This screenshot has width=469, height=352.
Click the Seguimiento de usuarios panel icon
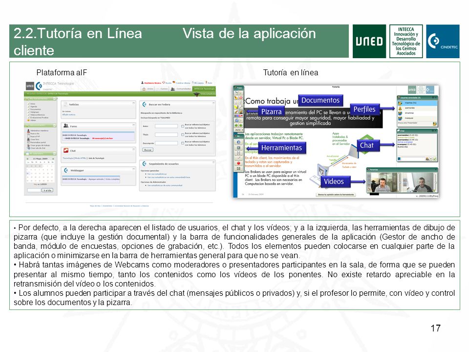pyautogui.click(x=145, y=164)
